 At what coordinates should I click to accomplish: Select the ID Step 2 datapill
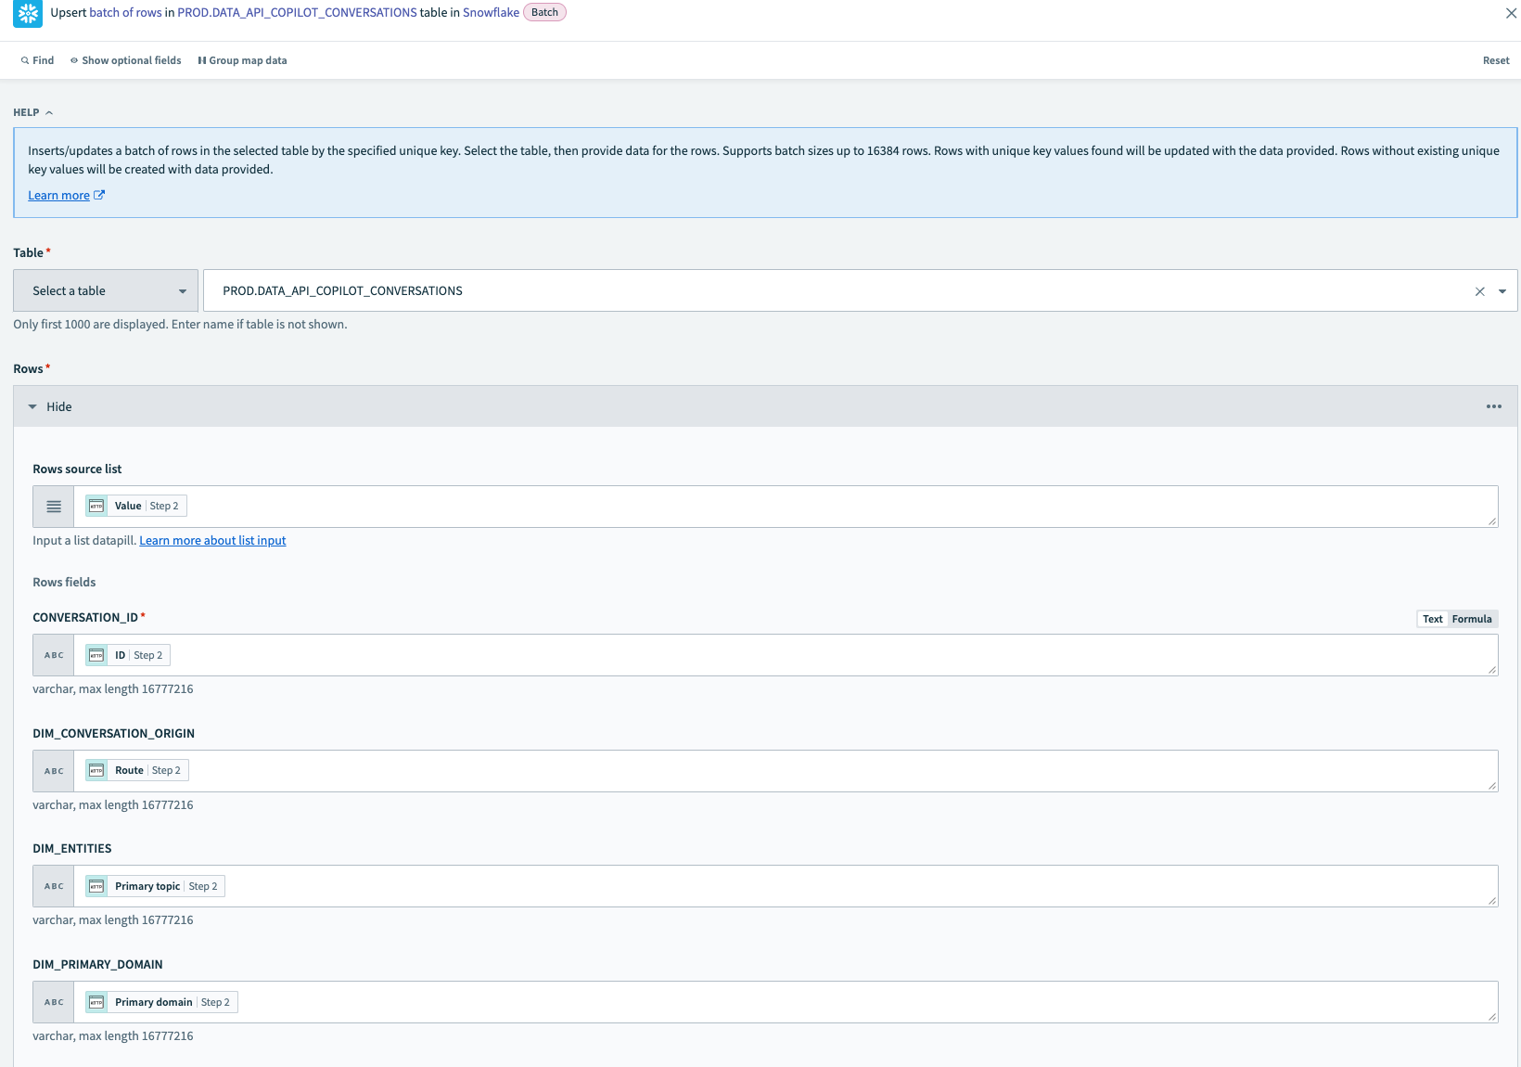[x=128, y=655]
